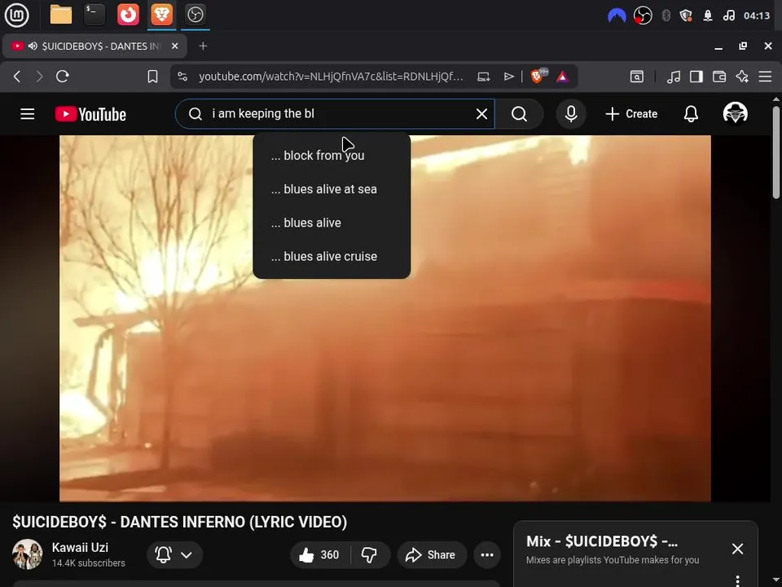782x587 pixels.
Task: Open the account avatar menu
Action: [x=735, y=113]
